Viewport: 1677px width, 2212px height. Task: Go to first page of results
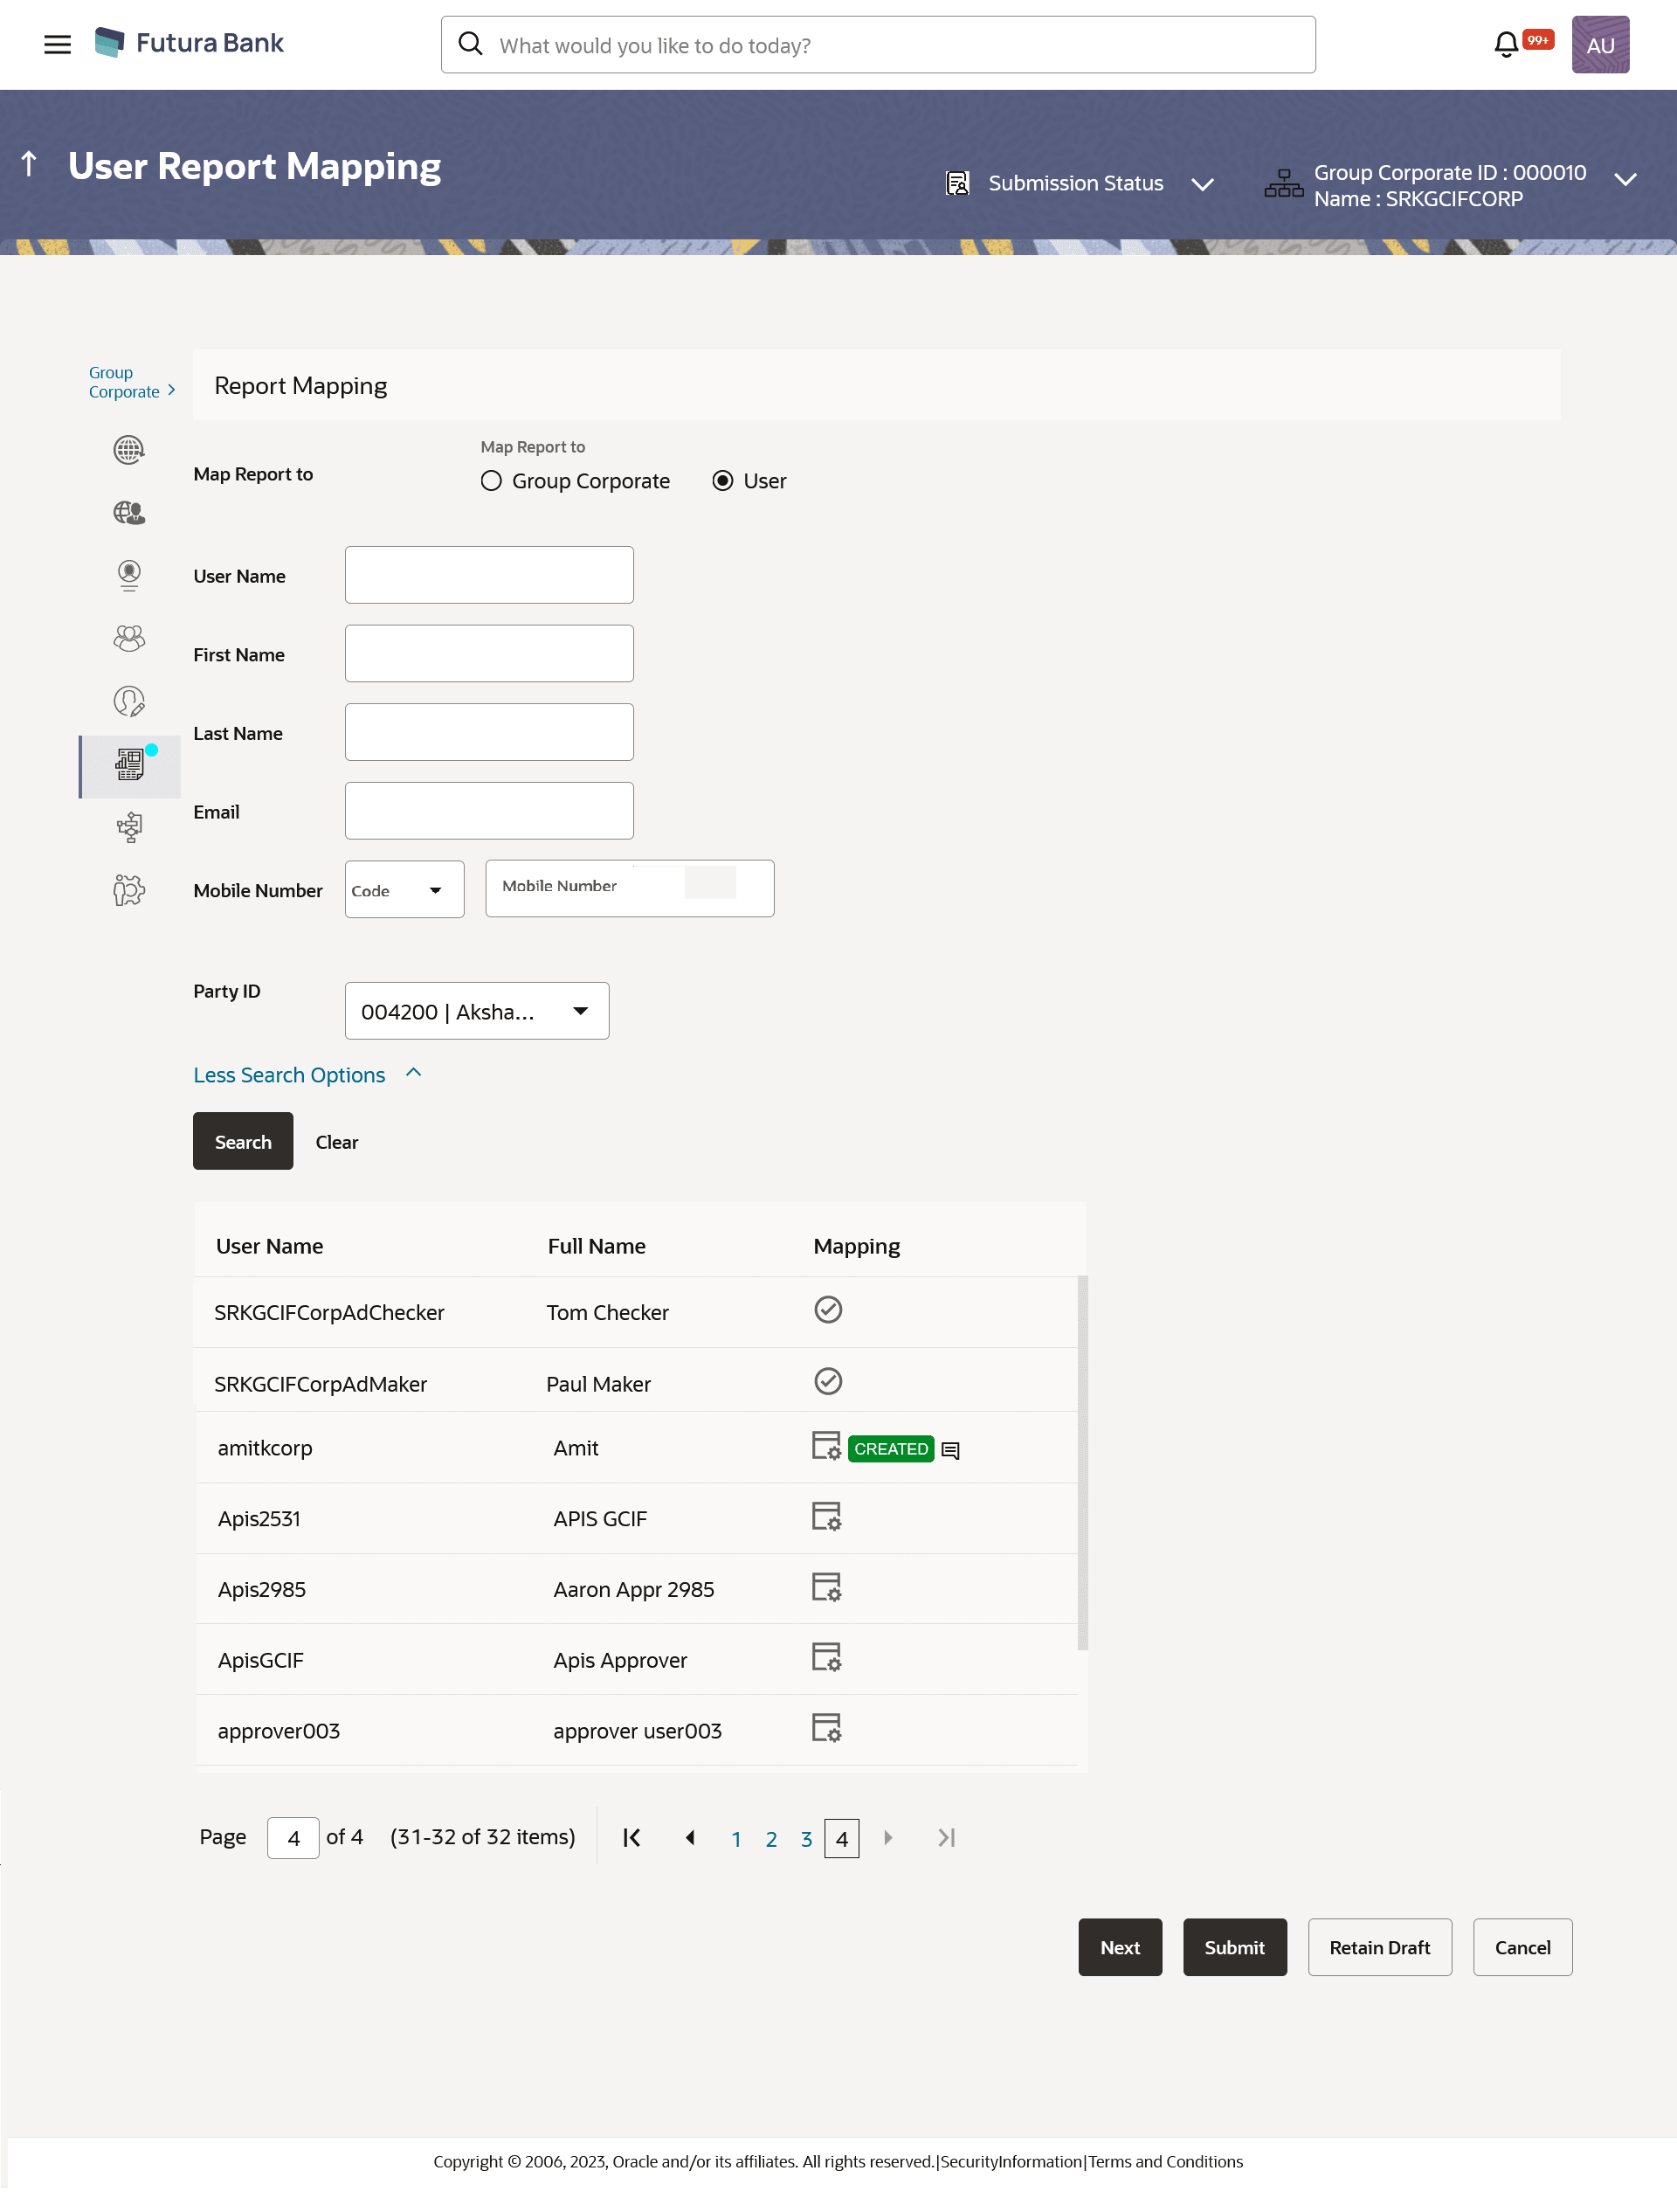pyautogui.click(x=632, y=1838)
